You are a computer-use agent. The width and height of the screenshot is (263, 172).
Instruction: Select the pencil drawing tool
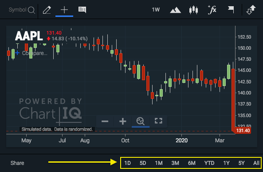pos(47,10)
